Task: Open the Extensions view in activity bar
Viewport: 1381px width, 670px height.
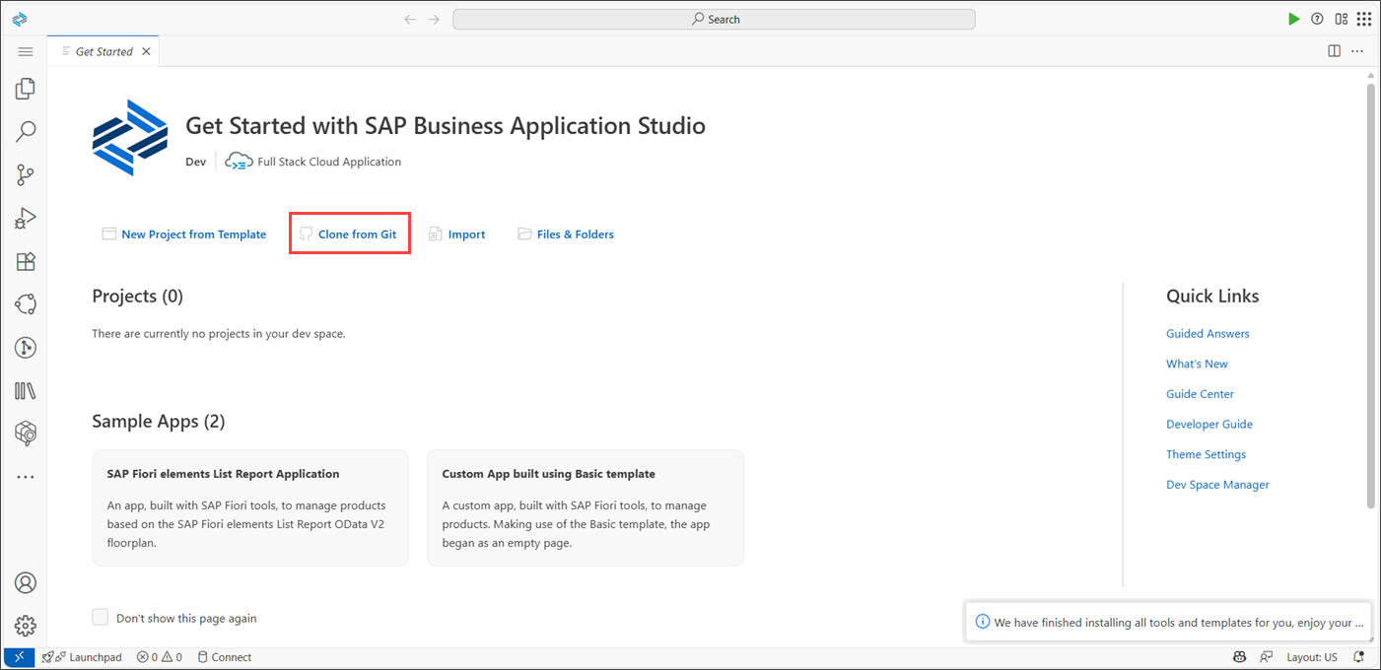Action: click(x=26, y=262)
